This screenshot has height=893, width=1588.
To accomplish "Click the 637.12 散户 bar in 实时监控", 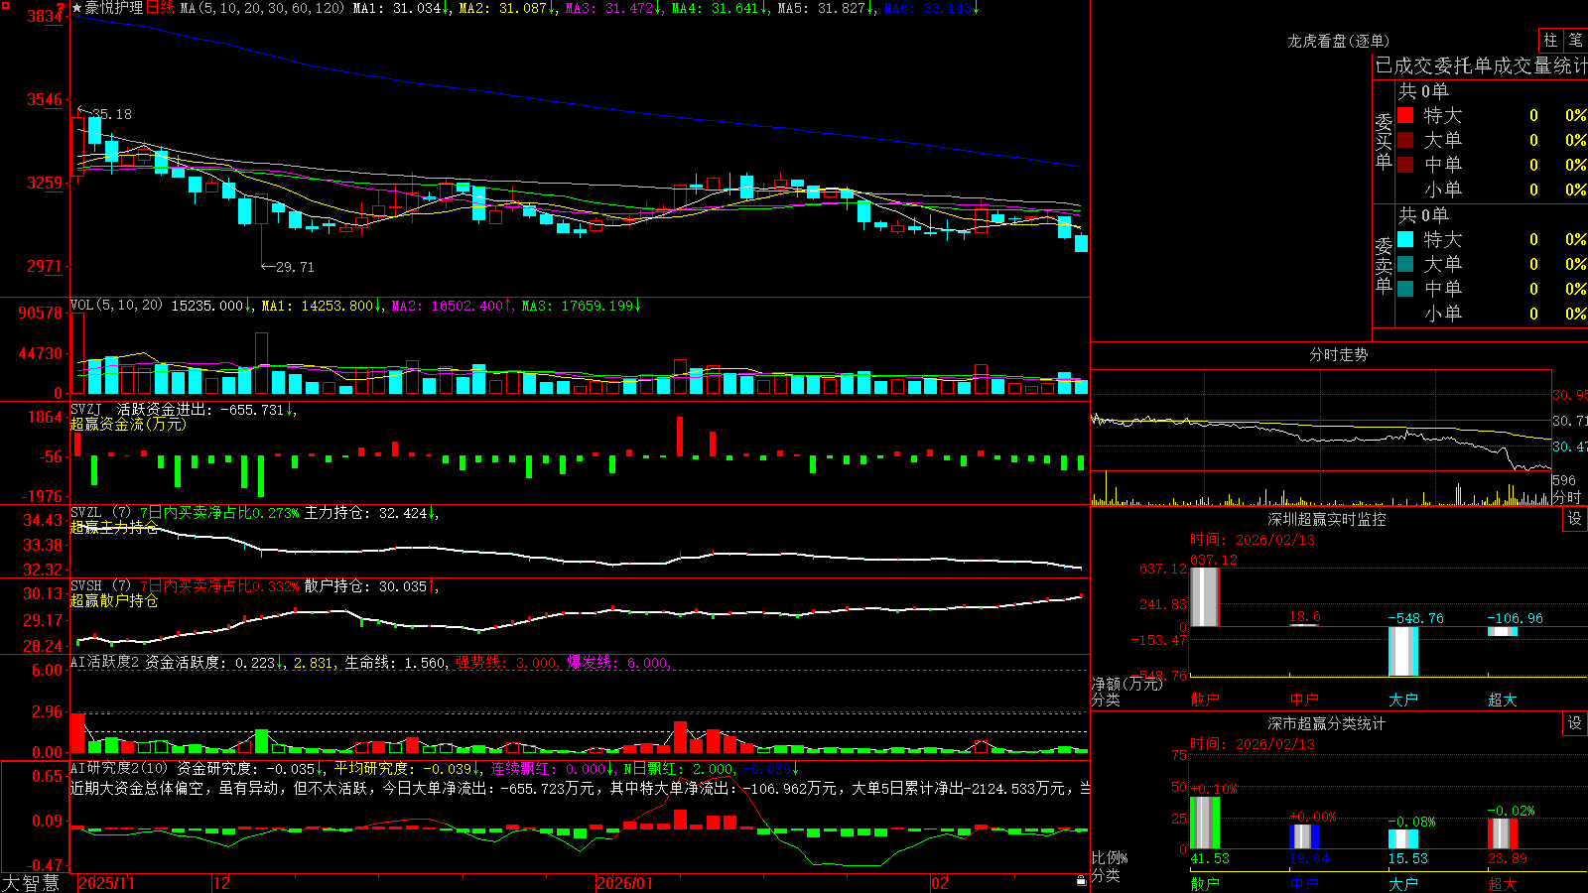I will (1205, 596).
